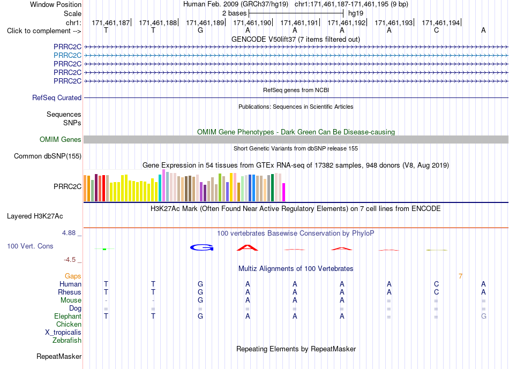Open the RefSeq Curated track label

tap(57, 97)
